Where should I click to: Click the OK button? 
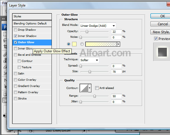click(x=160, y=16)
